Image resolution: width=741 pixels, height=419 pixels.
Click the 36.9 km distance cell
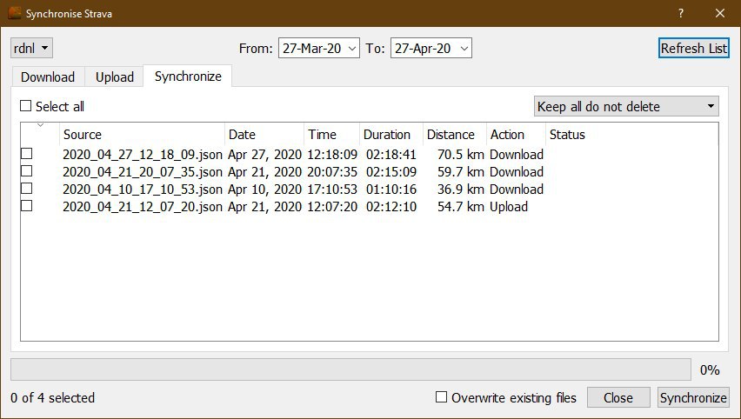pyautogui.click(x=460, y=190)
